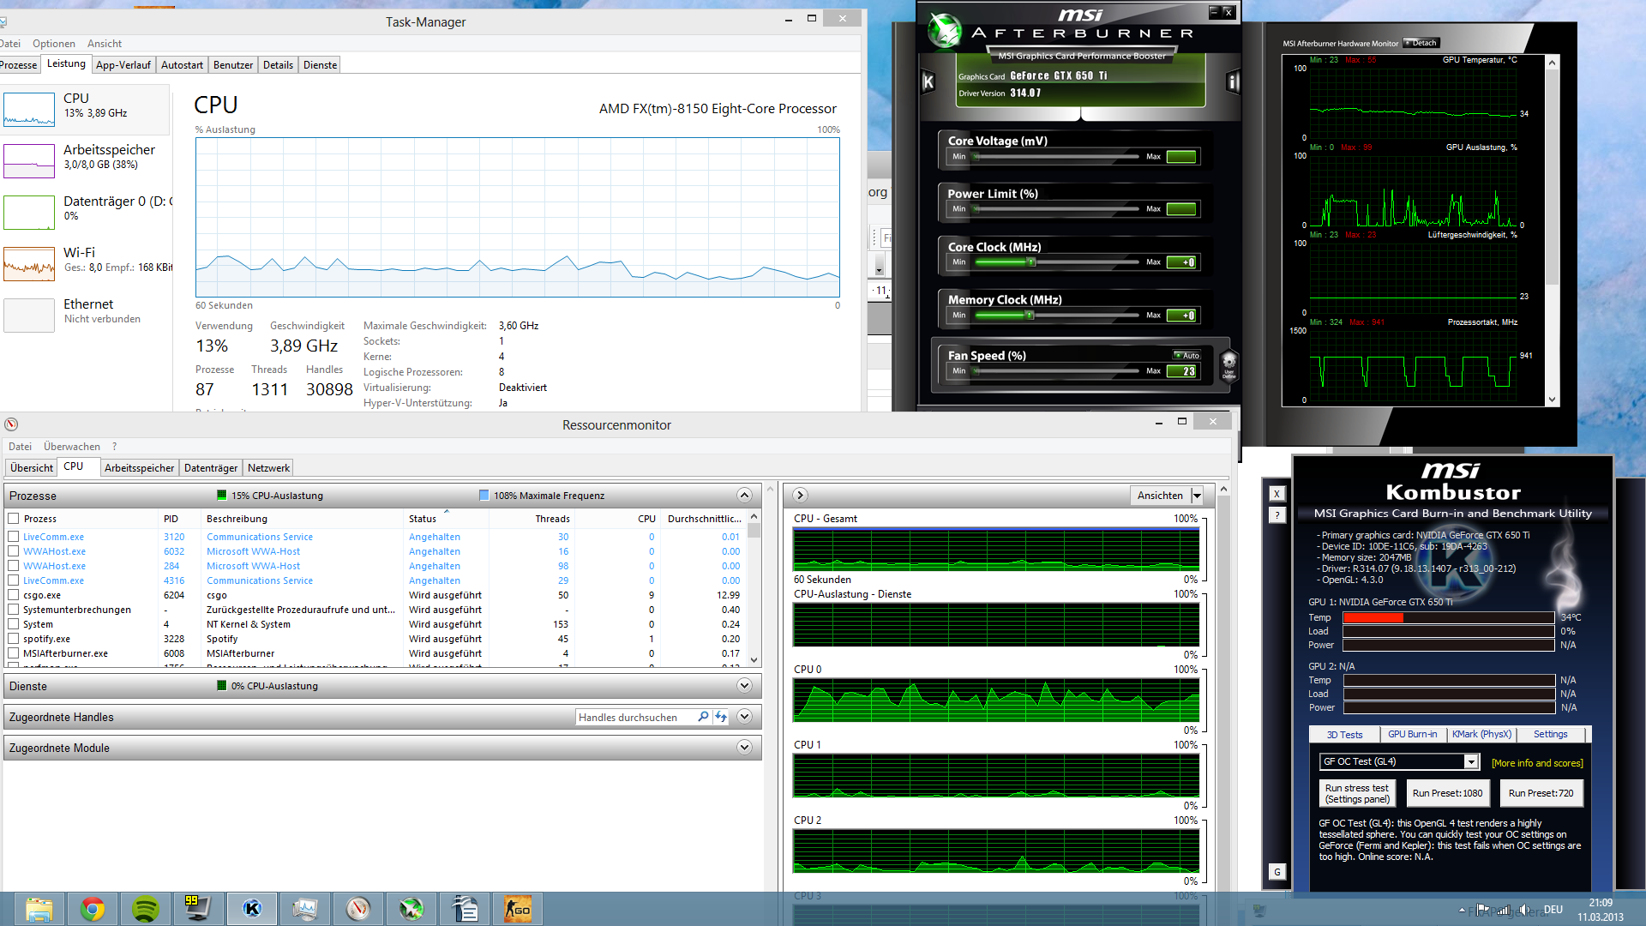Expand the Dienste section
The image size is (1646, 926).
(x=744, y=686)
